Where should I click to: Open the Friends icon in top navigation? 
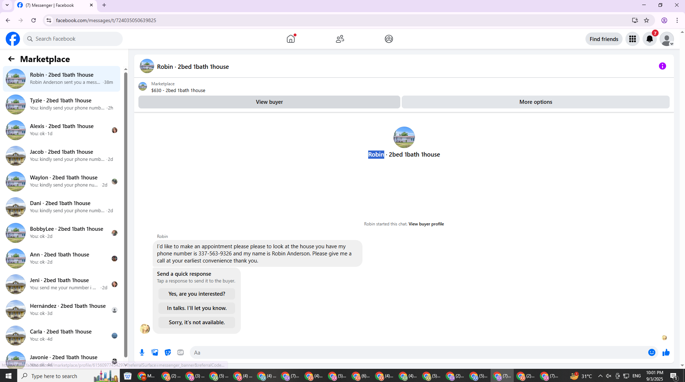(340, 39)
